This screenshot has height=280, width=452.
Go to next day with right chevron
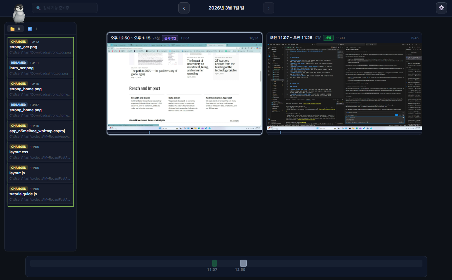tap(269, 8)
